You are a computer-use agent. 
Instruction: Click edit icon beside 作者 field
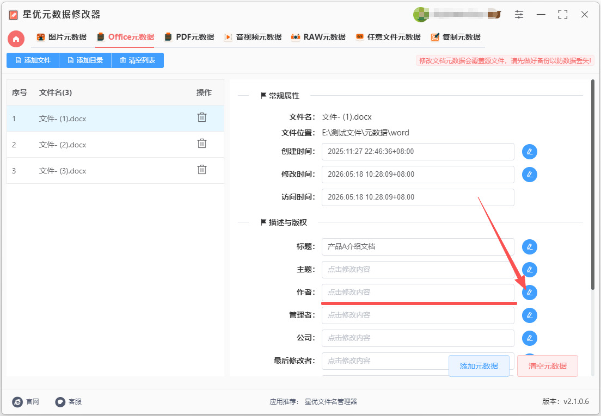(x=530, y=293)
